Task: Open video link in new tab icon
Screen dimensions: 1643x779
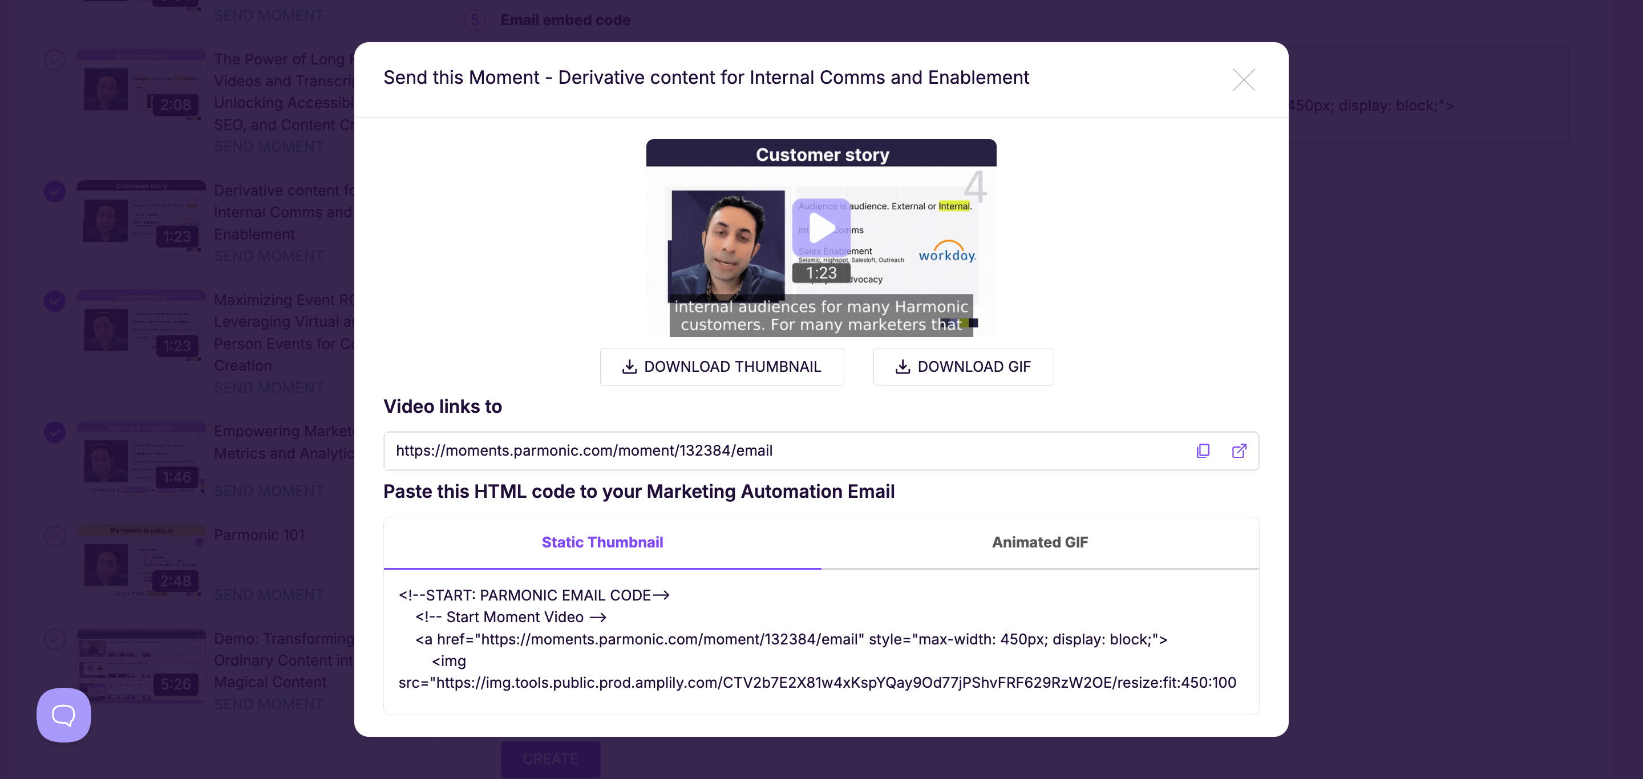Action: [x=1239, y=451]
